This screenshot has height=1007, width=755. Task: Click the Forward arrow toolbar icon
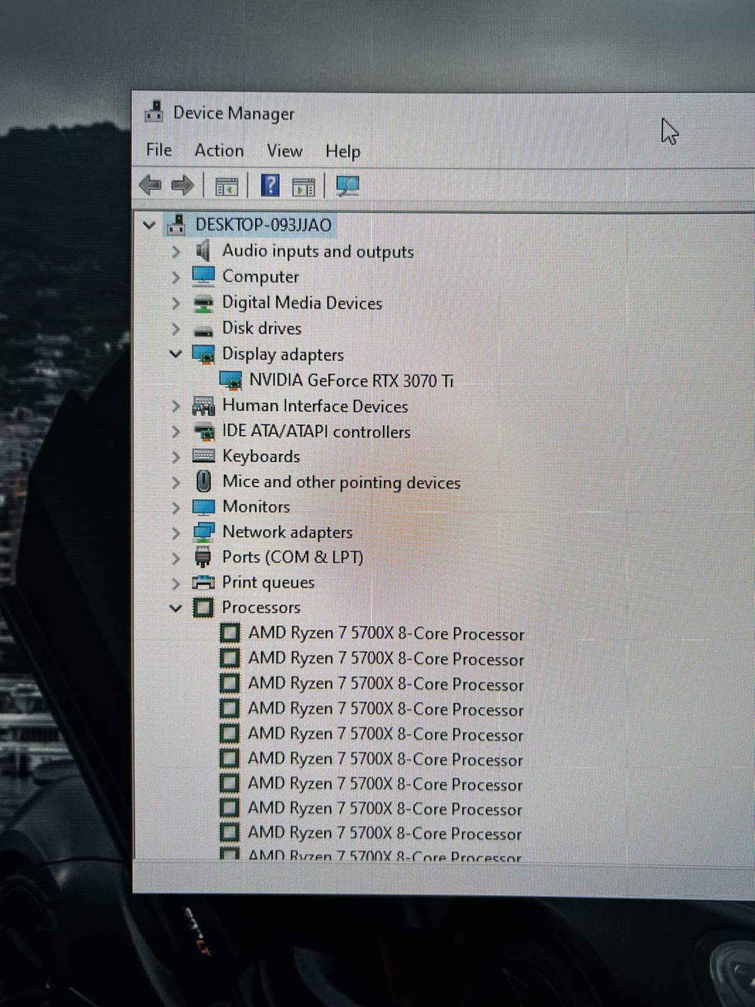pyautogui.click(x=182, y=185)
